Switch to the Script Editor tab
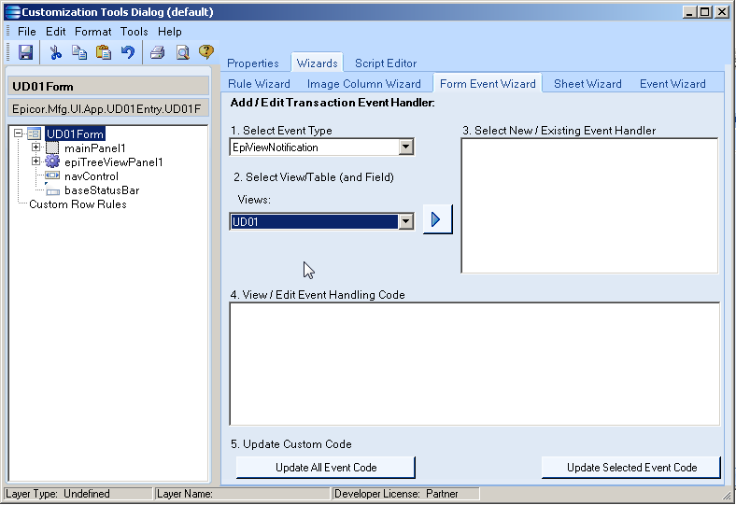The height and width of the screenshot is (505, 736). [386, 63]
